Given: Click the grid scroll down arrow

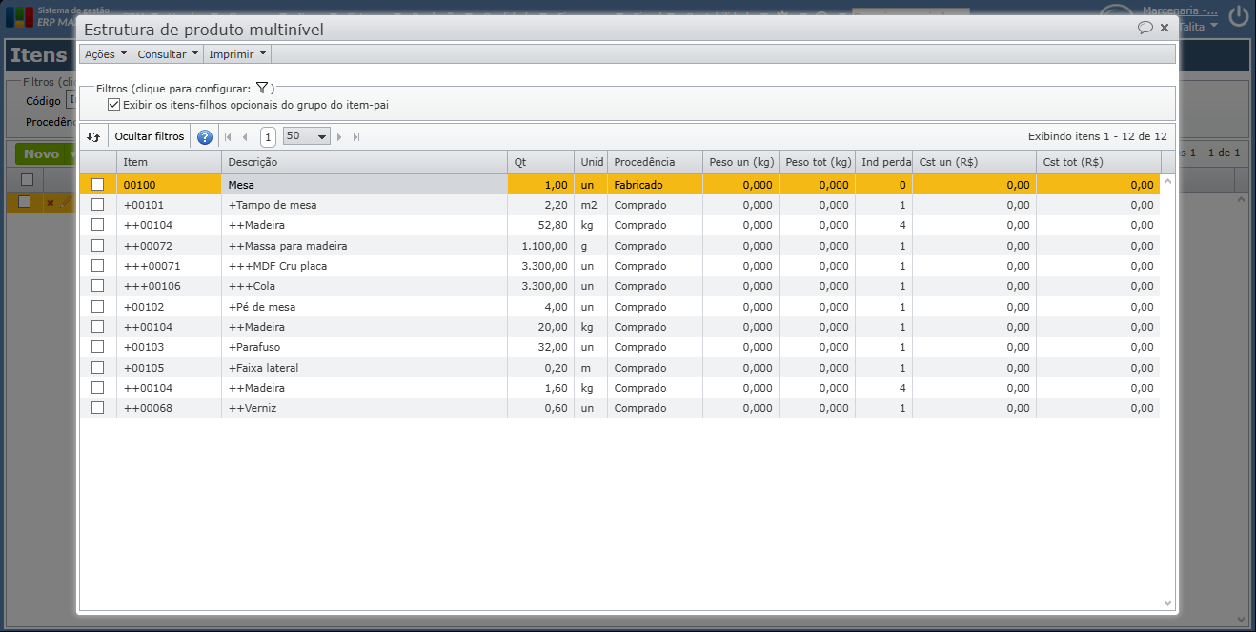Looking at the screenshot, I should click(x=1168, y=602).
